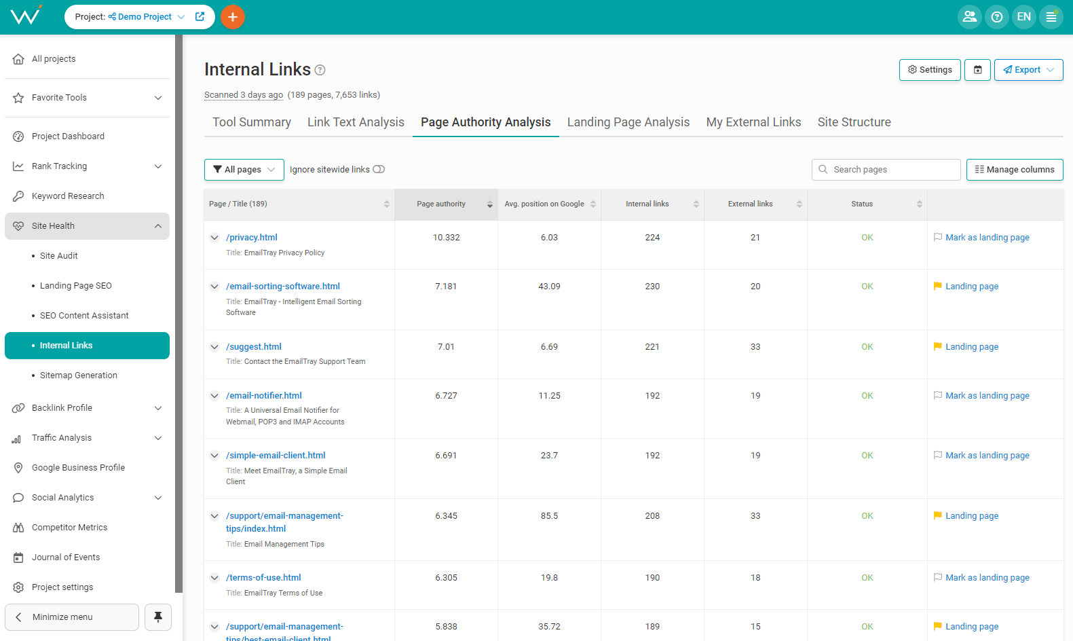Switch to Site Structure tab
The height and width of the screenshot is (641, 1073).
(854, 122)
